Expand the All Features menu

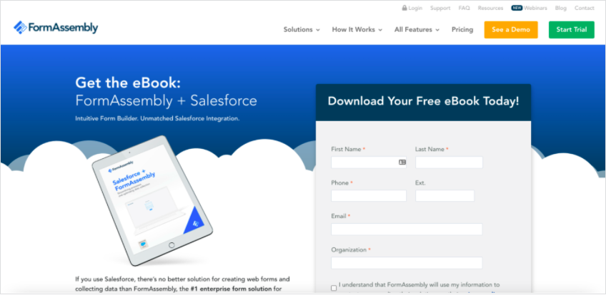417,30
